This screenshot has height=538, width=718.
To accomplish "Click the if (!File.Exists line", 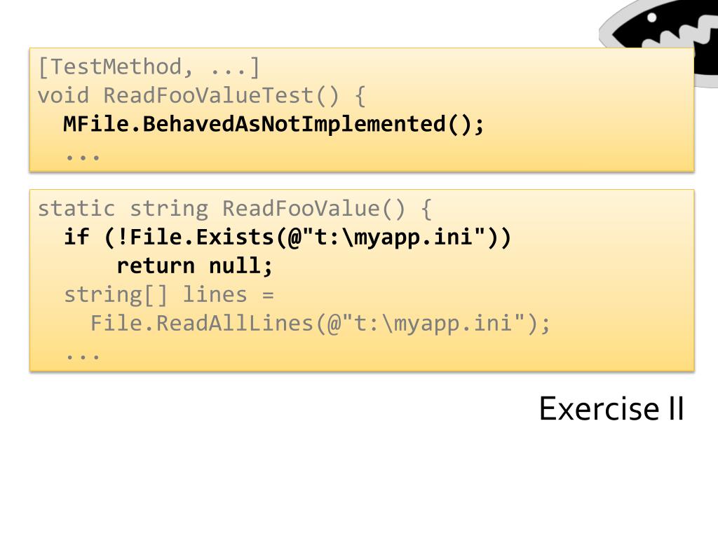I will [x=287, y=237].
